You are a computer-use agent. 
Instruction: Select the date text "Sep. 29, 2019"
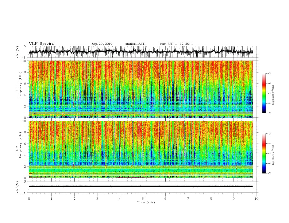coord(102,44)
